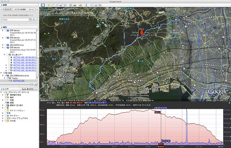Add a placemark using the pushpin icon
231x148 pixels.
[x=48, y=5]
